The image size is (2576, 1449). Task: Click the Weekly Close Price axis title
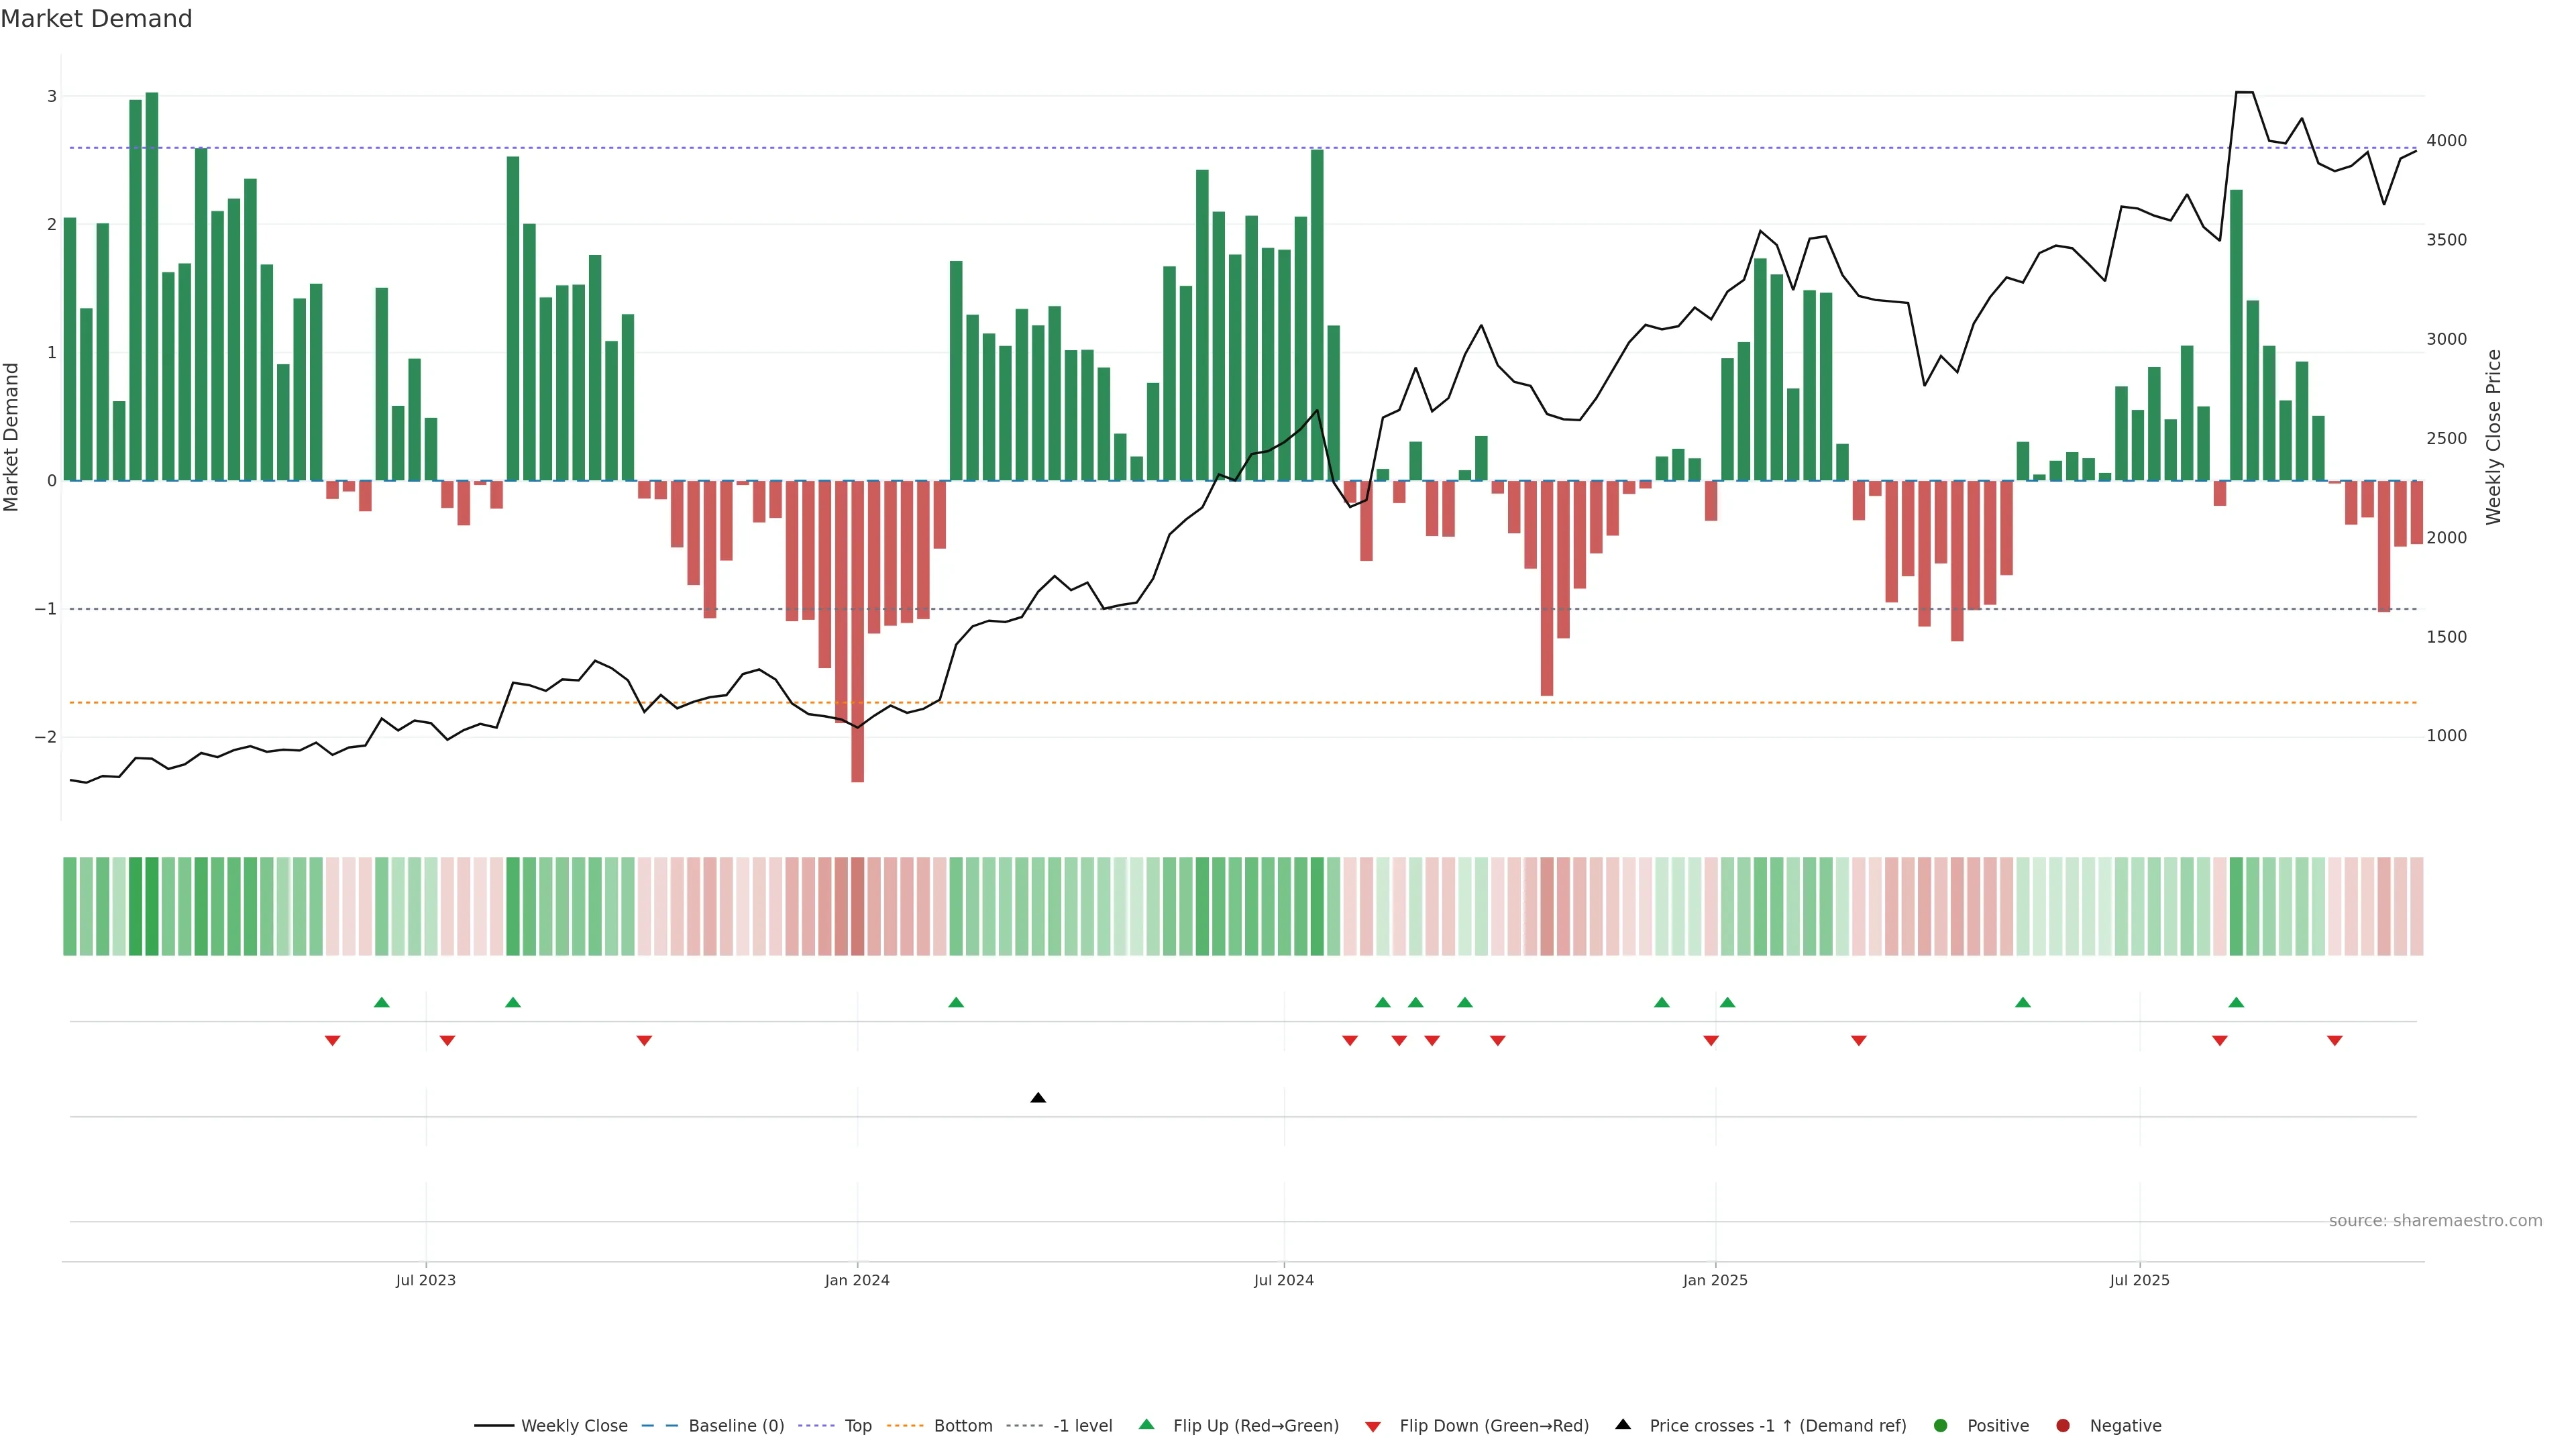(2493, 437)
